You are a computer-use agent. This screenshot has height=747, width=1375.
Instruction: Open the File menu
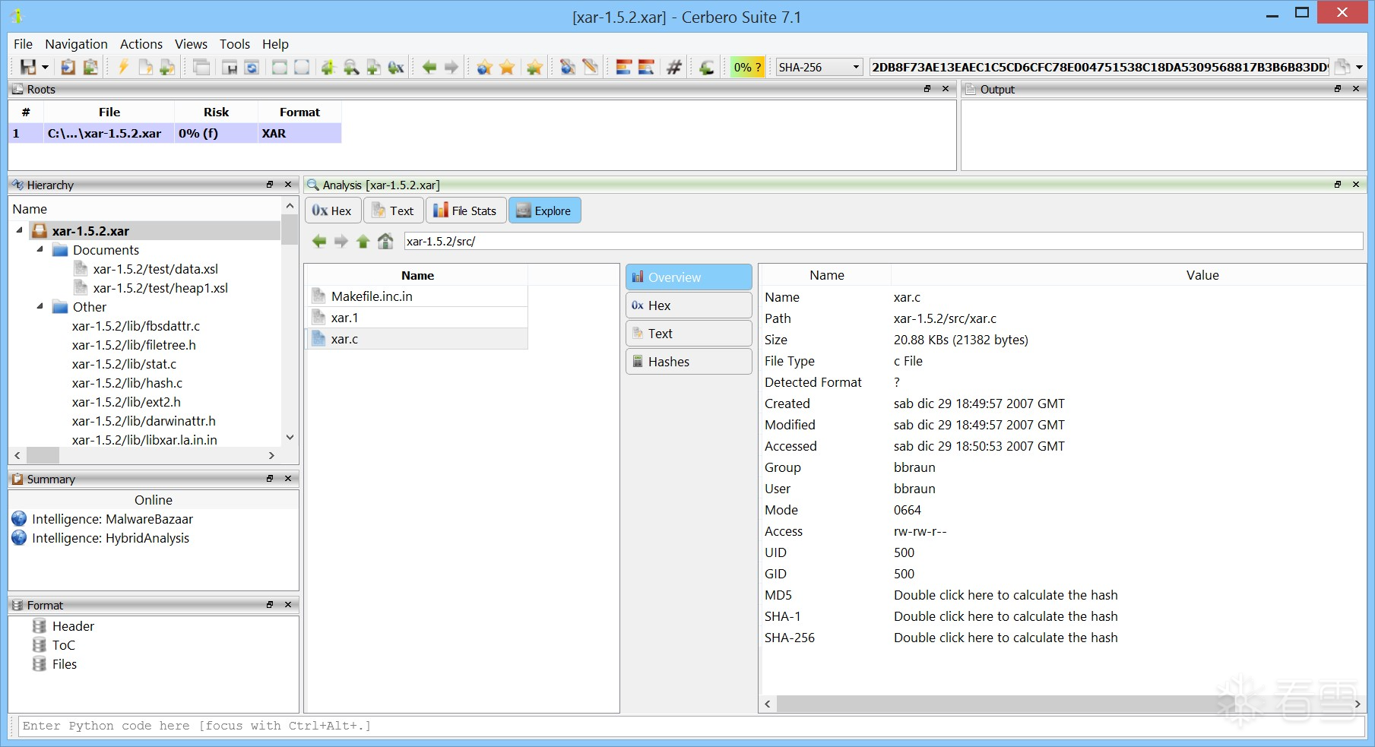coord(24,44)
